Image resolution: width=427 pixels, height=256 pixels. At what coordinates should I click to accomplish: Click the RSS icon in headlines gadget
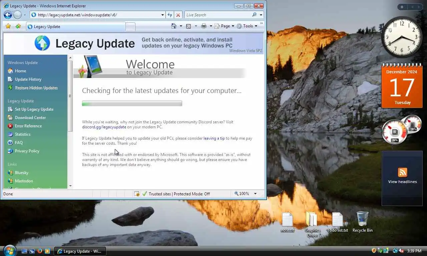402,172
